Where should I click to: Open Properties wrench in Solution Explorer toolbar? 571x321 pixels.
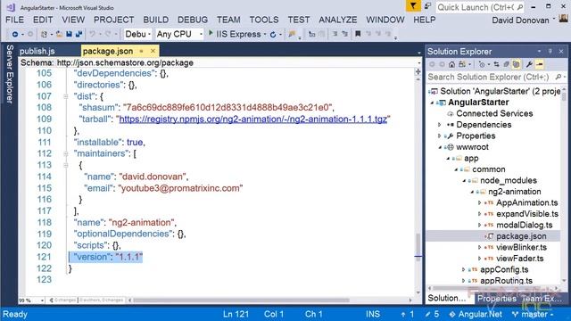[529, 64]
